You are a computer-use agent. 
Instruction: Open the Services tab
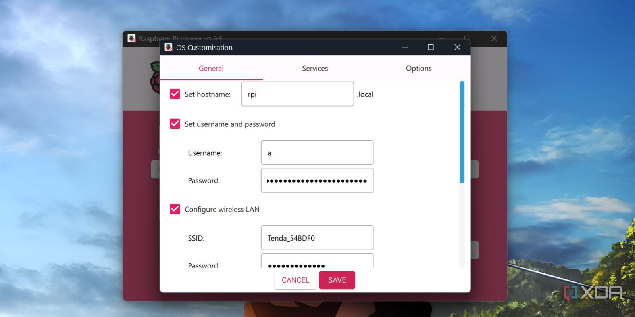pyautogui.click(x=315, y=68)
